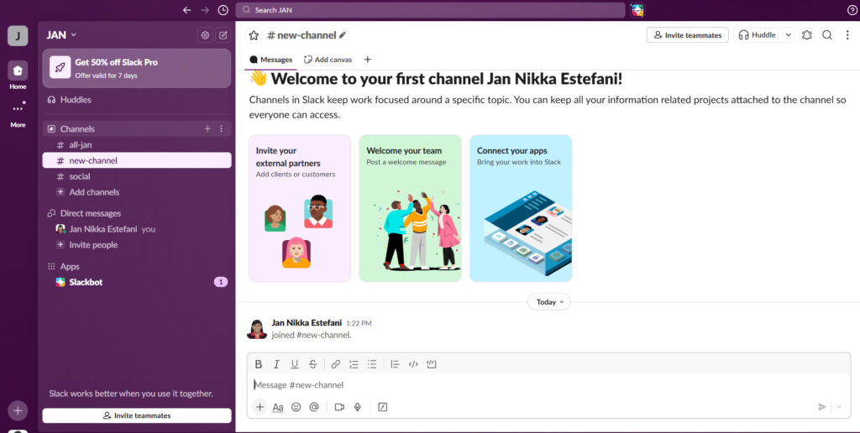Open the Jan Nikka Estefani direct message

click(137, 229)
